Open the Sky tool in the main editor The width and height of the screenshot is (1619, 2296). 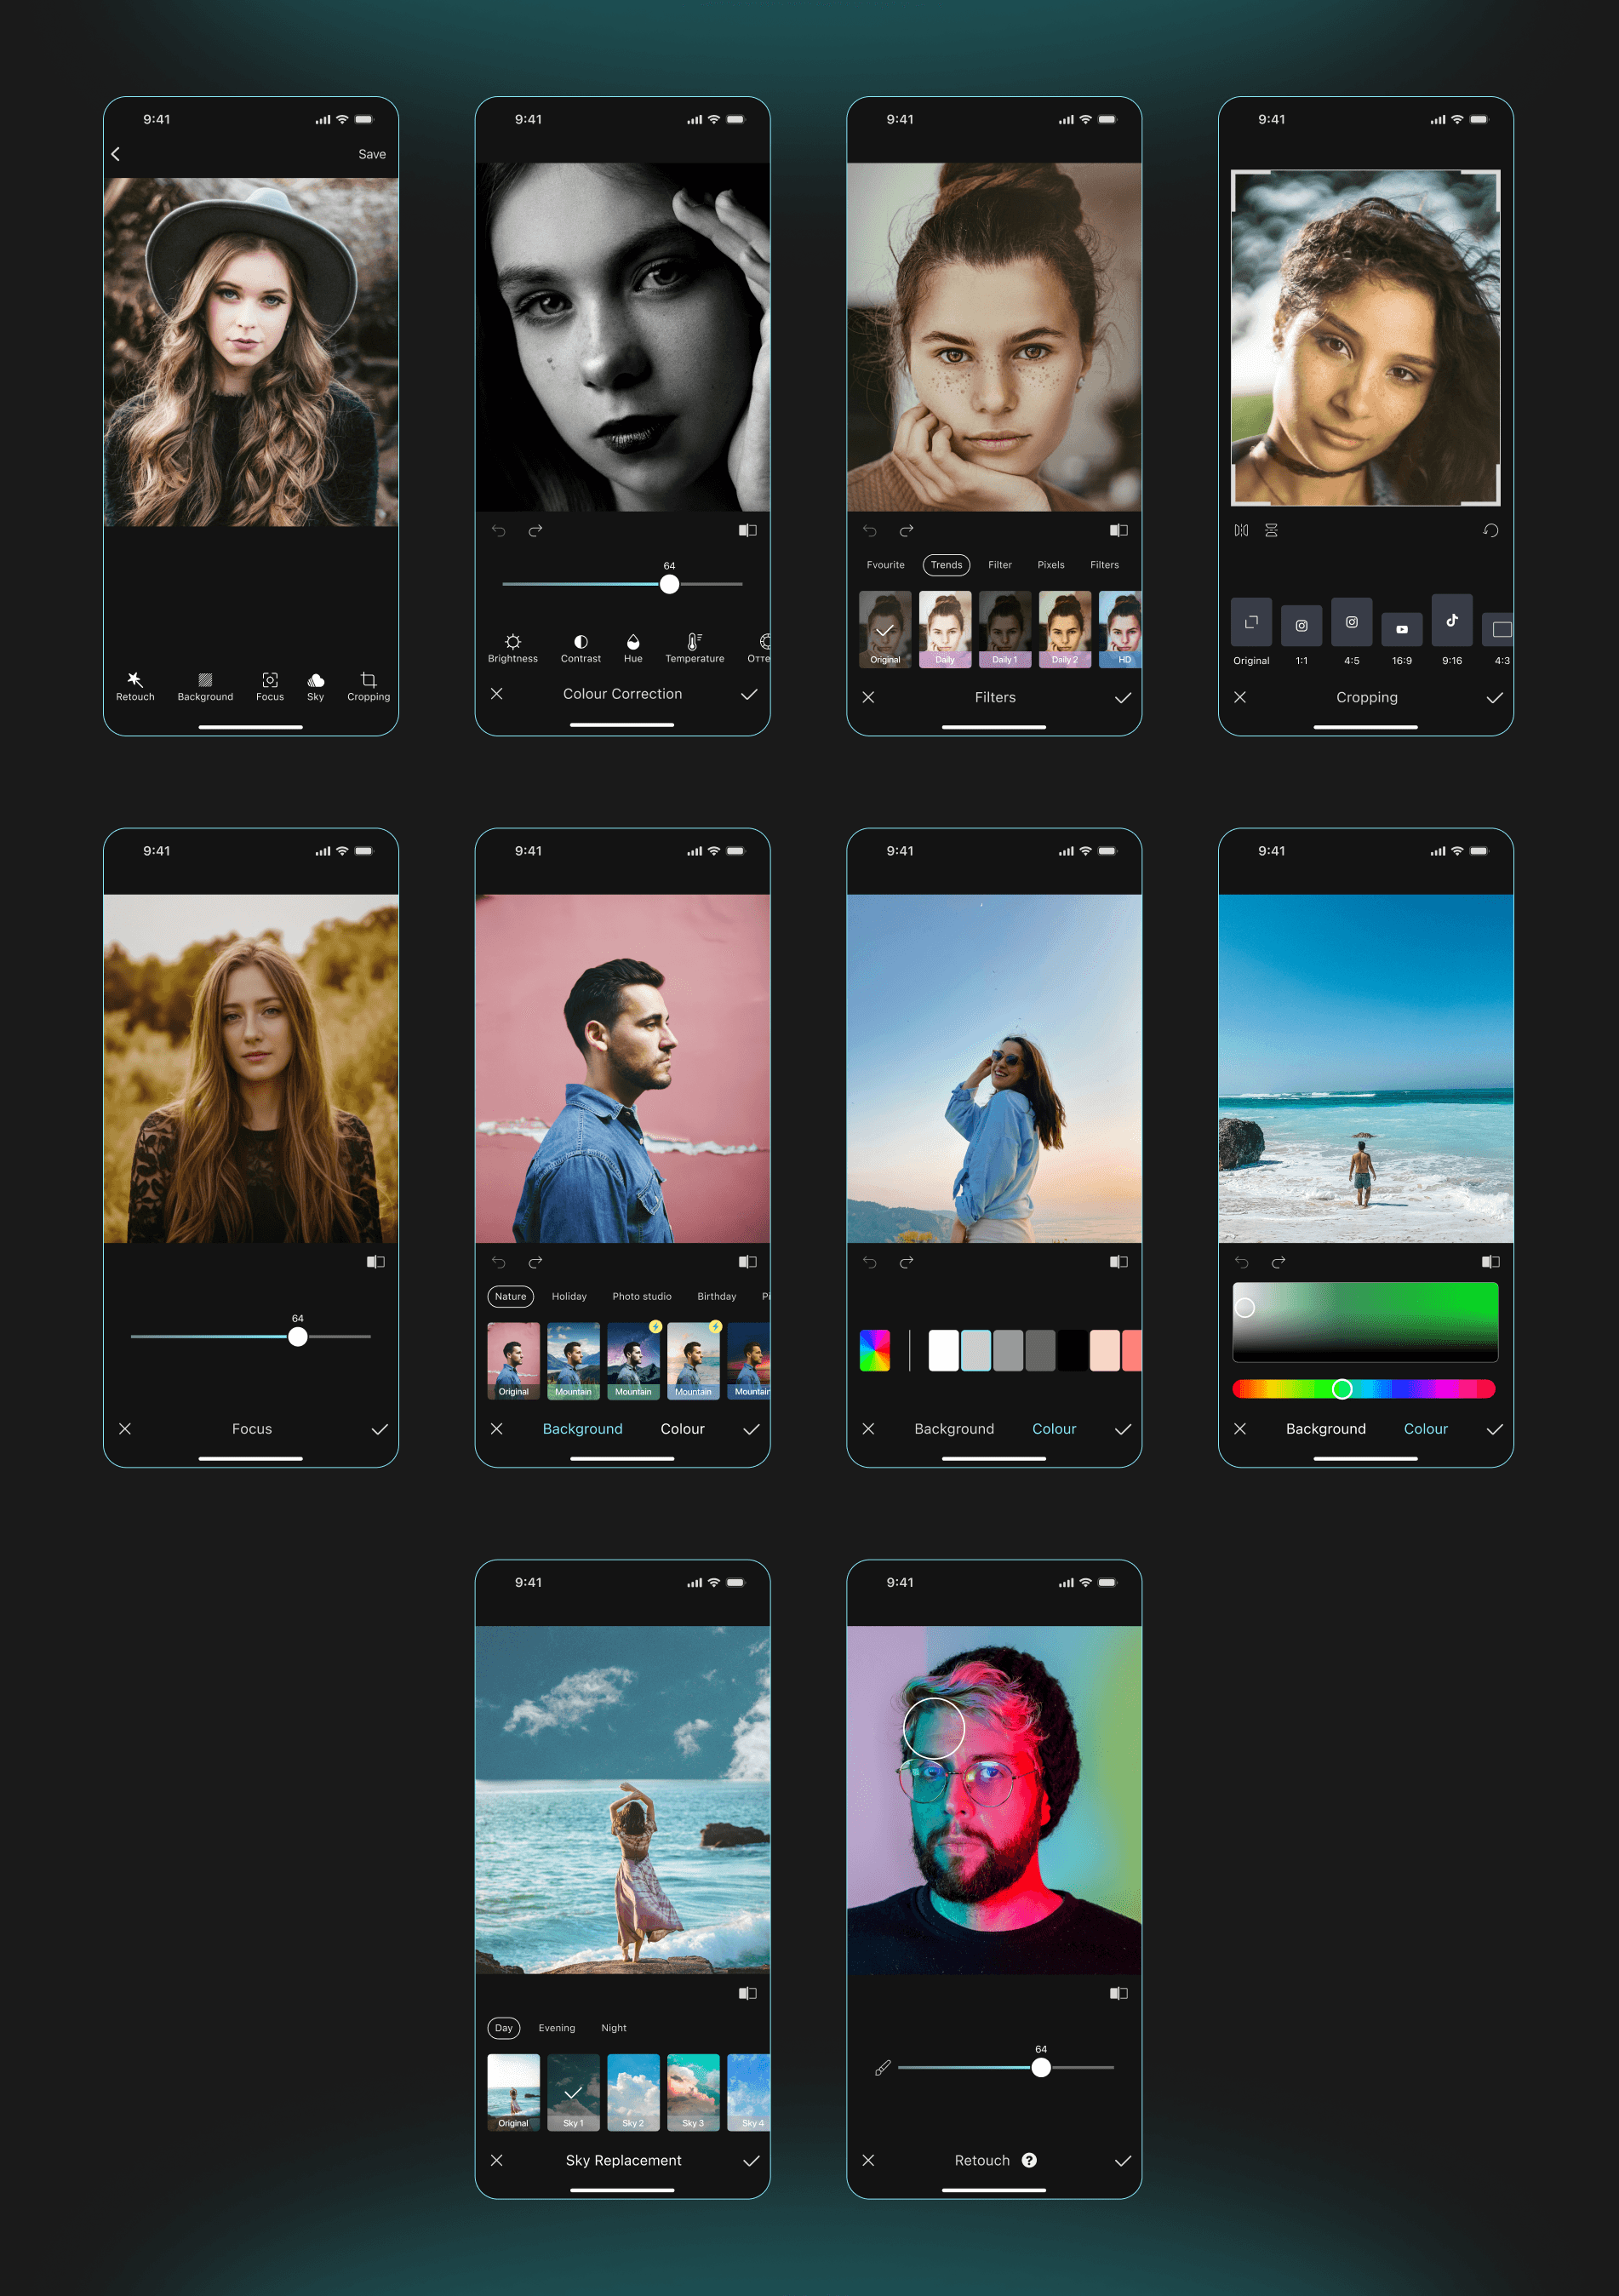[x=315, y=686]
